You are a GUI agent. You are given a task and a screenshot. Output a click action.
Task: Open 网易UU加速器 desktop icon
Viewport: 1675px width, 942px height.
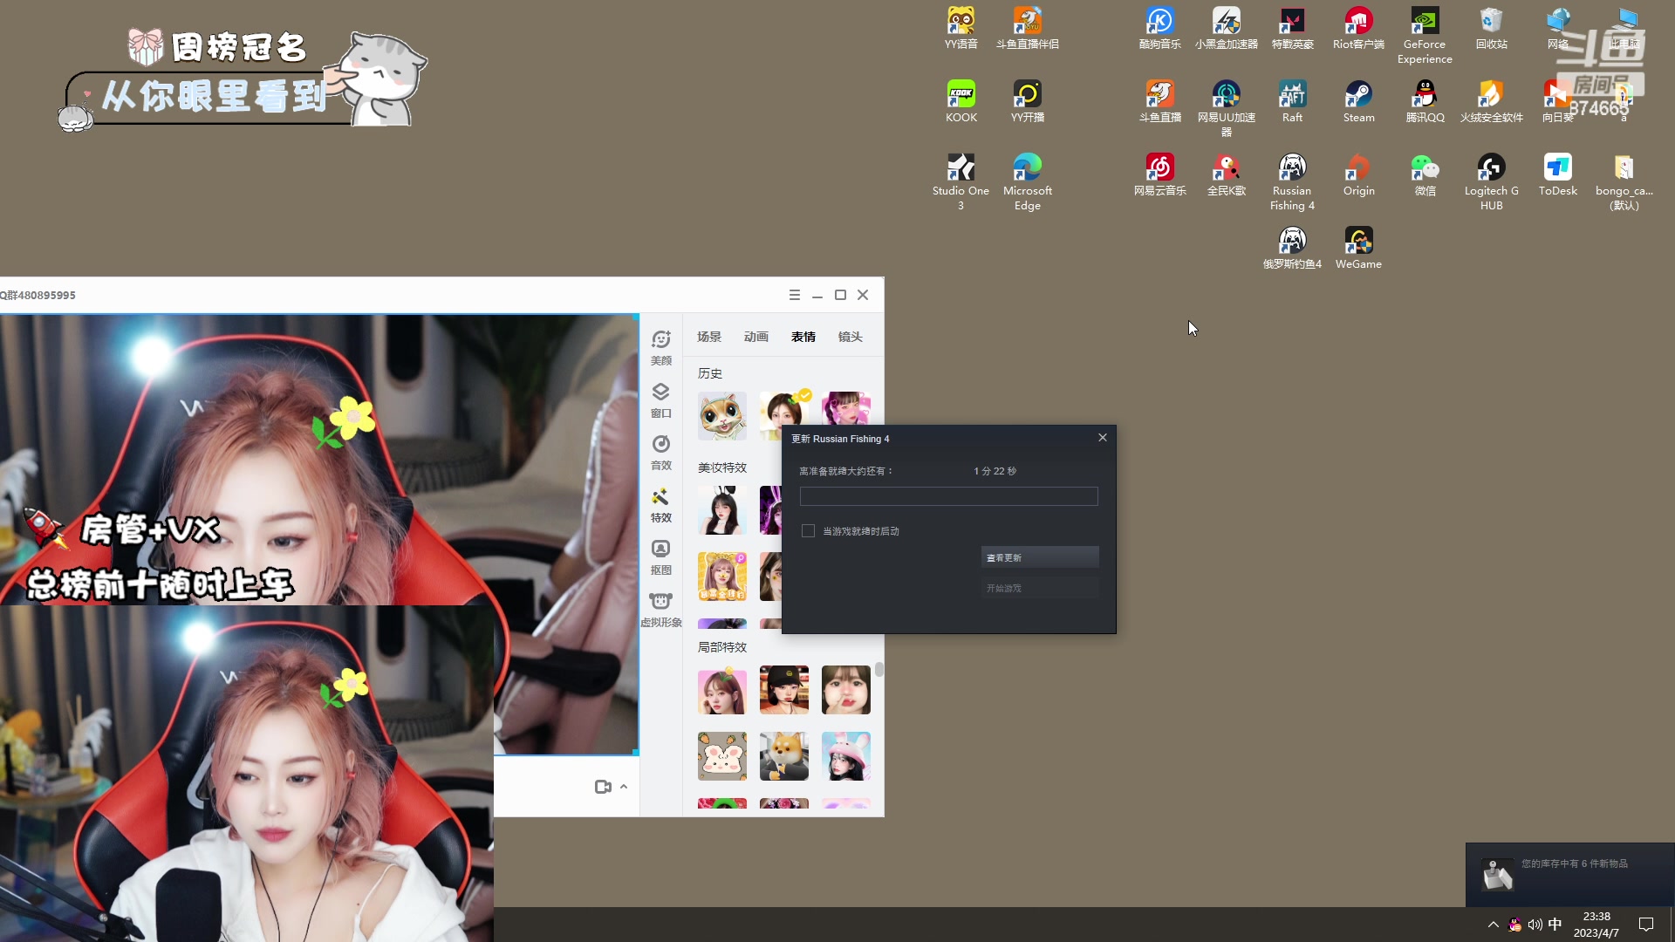1226,108
